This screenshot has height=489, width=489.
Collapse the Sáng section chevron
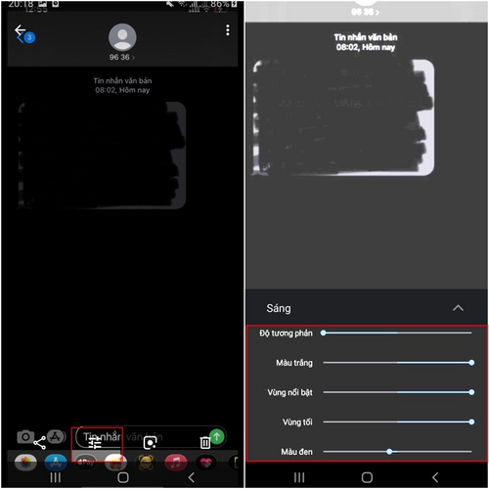tap(458, 308)
